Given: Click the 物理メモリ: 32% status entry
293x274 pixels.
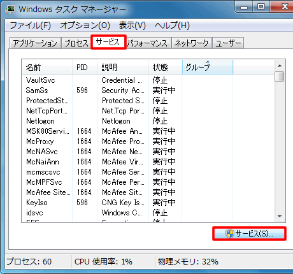Looking at the screenshot, I should (x=188, y=261).
